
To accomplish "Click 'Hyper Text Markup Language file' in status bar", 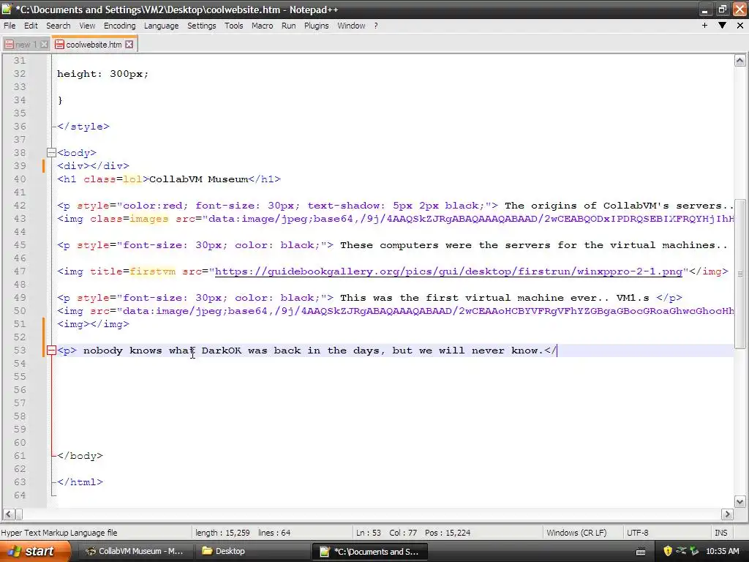I will tap(59, 533).
